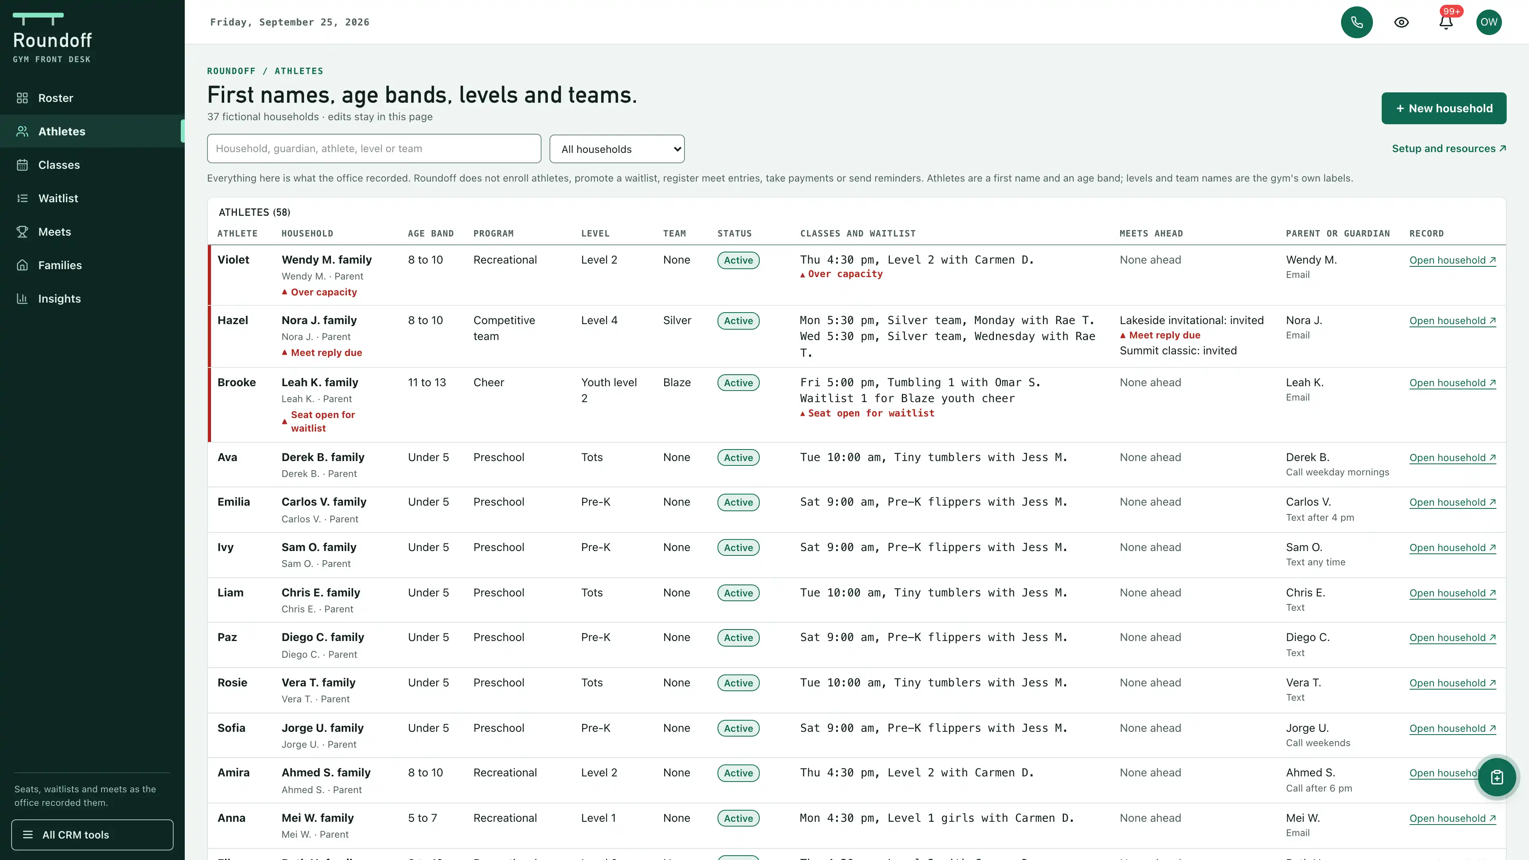Expand the All households dropdown

617,149
